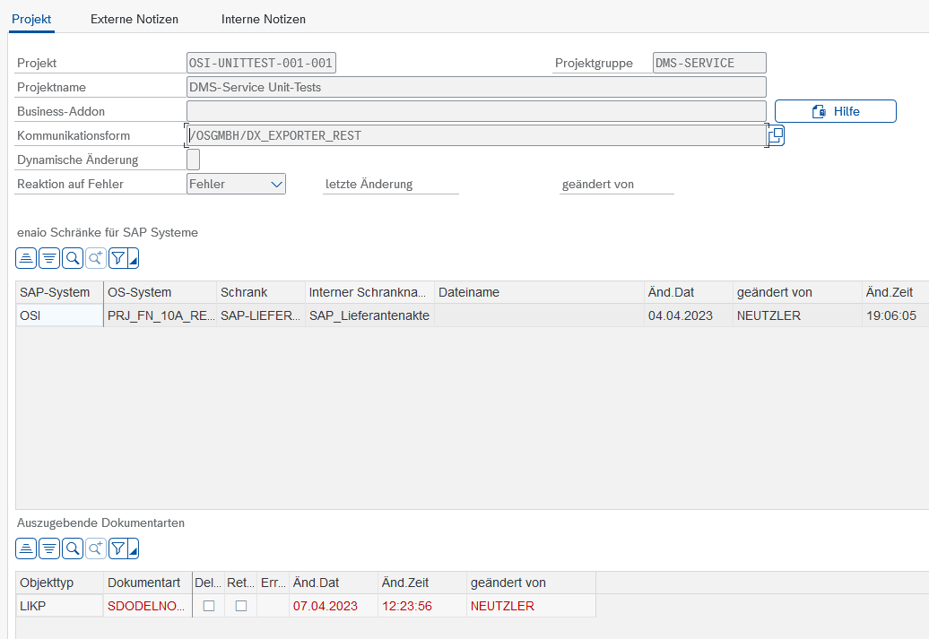Image resolution: width=929 pixels, height=639 pixels.
Task: Sort ascending in enaio Schränke toolbar
Action: pos(27,259)
